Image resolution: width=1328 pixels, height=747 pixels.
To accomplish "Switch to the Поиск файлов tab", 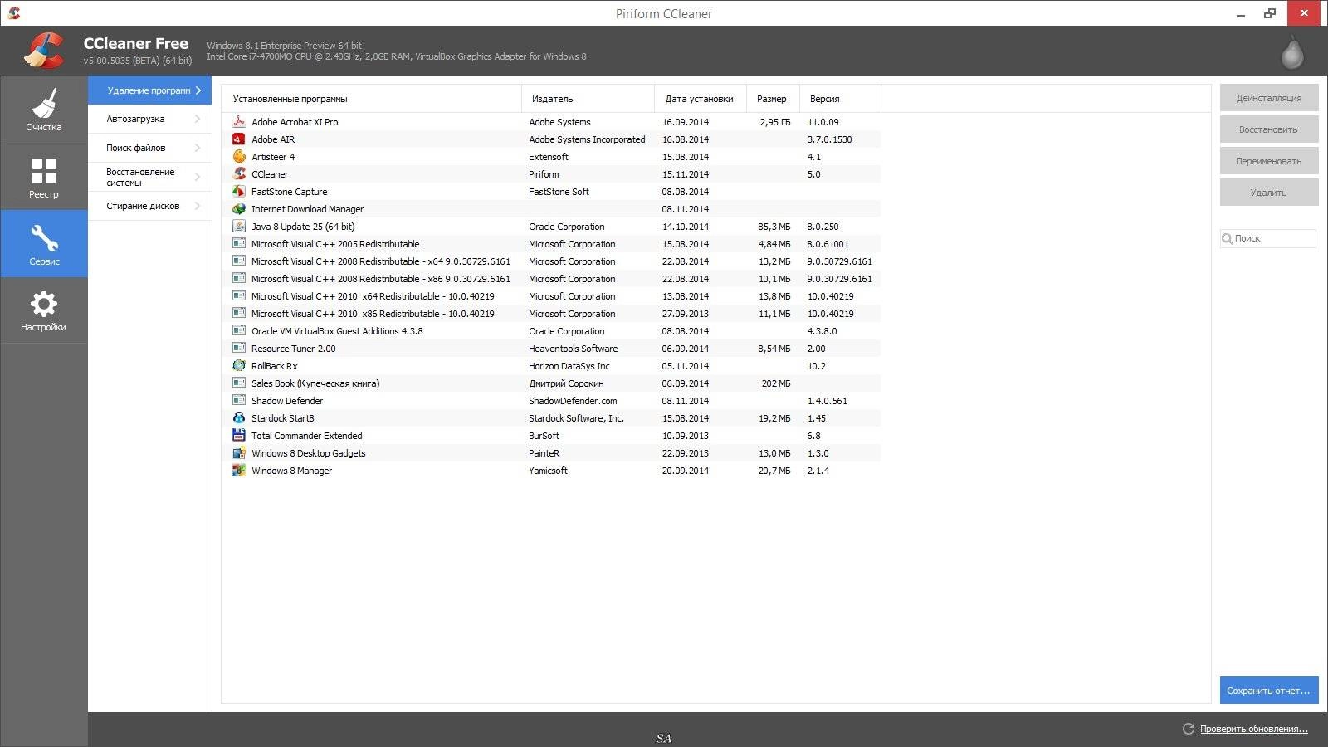I will (150, 148).
